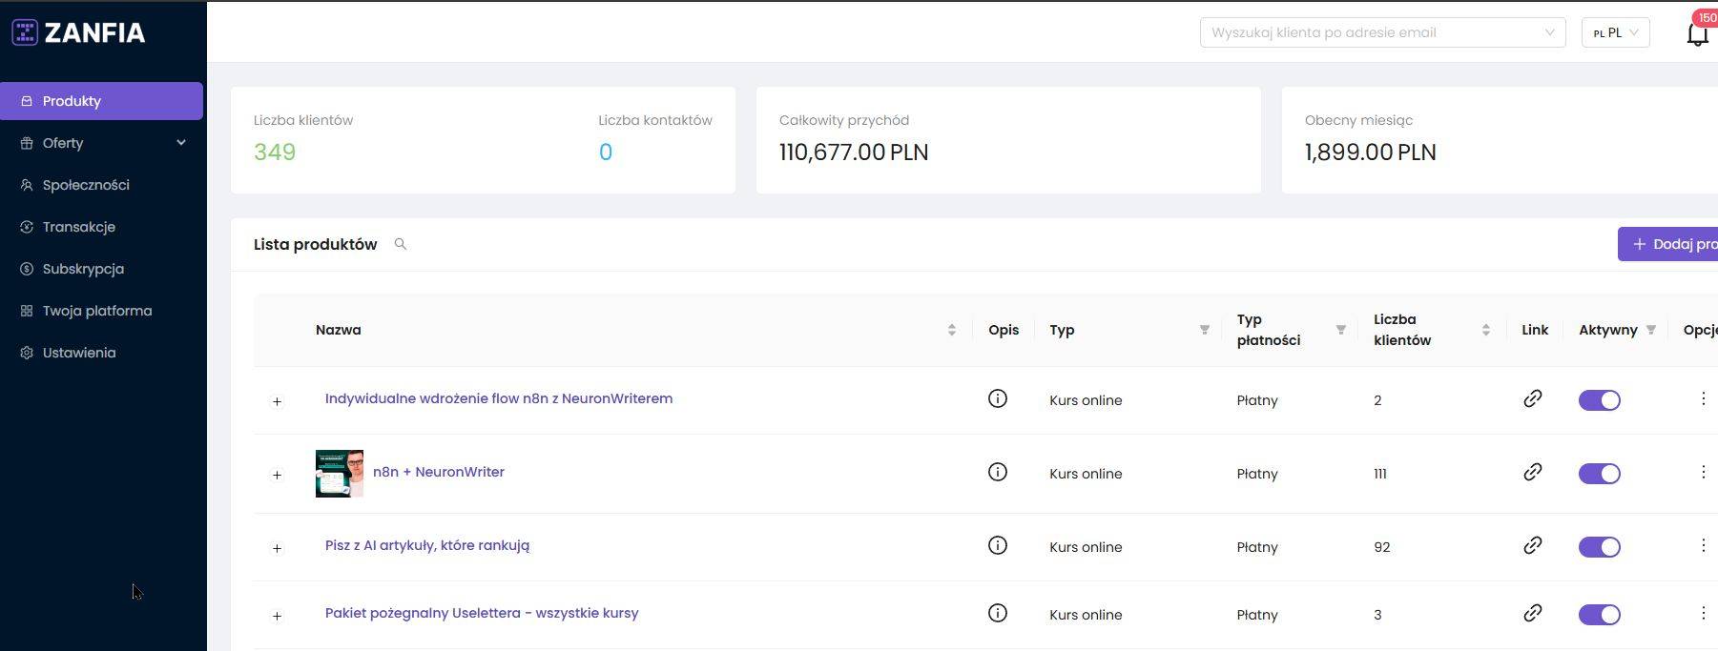Open description info for n8n + NeuronWriter
1718x651 pixels.
(997, 472)
